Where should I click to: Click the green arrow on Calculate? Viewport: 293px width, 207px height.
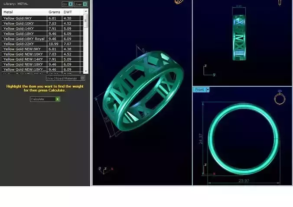click(58, 99)
